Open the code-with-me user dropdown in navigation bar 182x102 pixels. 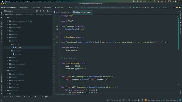coord(70,8)
